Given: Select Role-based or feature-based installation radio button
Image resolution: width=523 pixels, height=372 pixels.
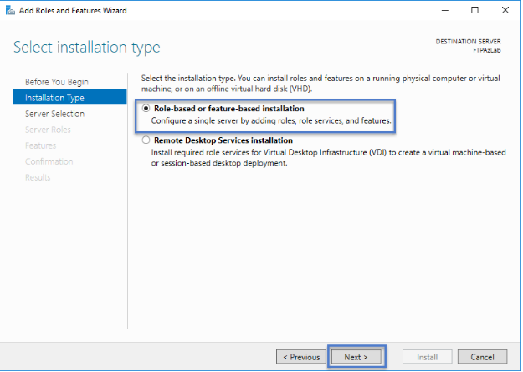Looking at the screenshot, I should coord(146,109).
